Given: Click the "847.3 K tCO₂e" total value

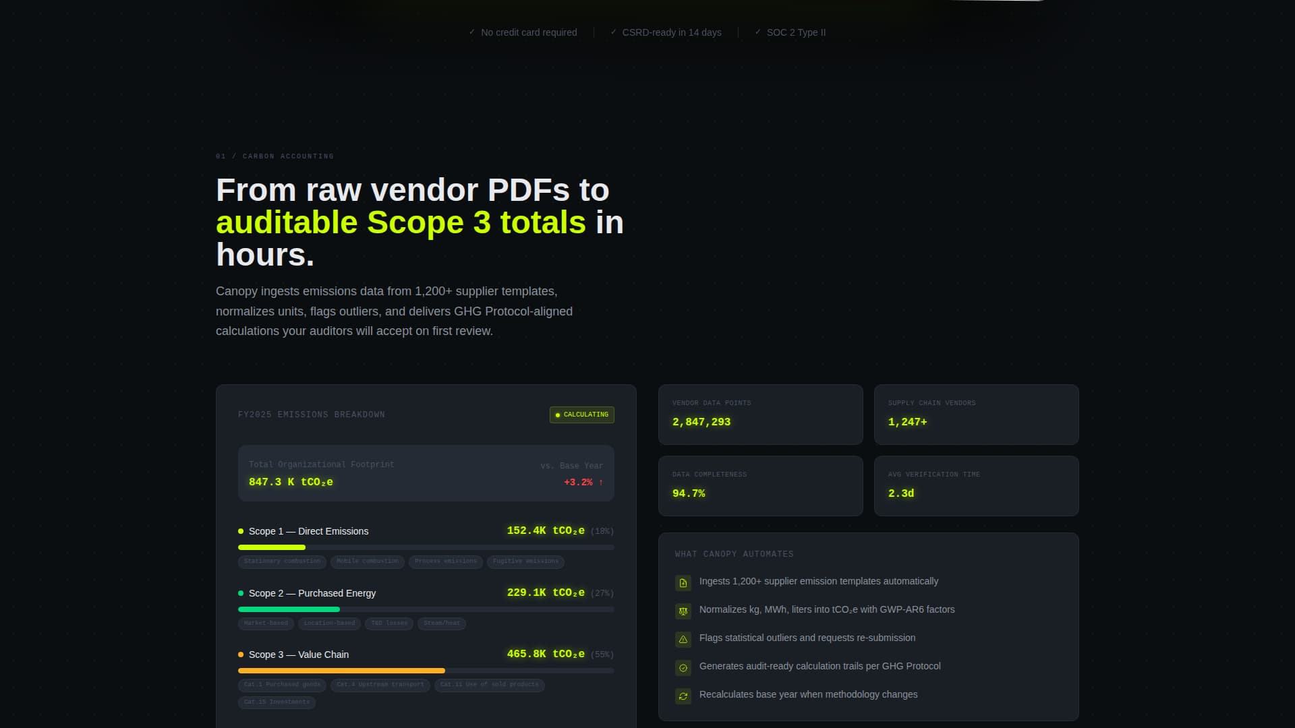Looking at the screenshot, I should 291,483.
